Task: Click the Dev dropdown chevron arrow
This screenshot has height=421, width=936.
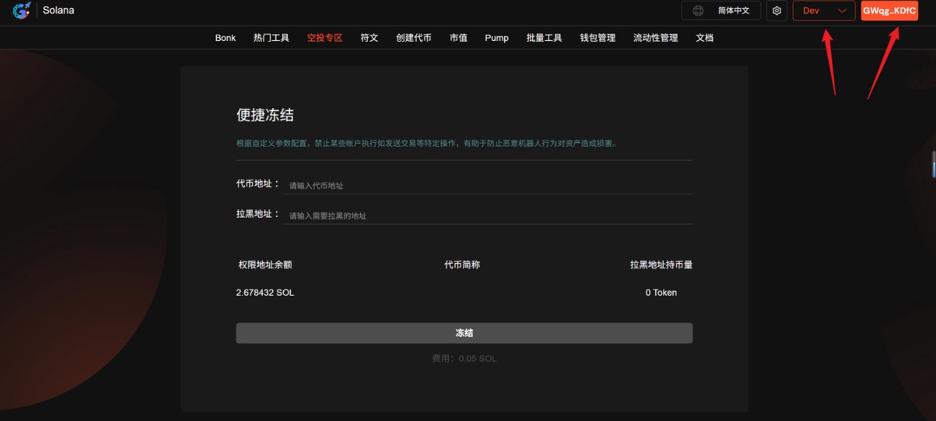Action: click(842, 10)
